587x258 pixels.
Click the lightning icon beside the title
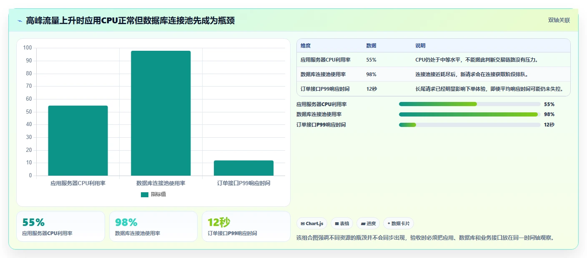[20, 21]
